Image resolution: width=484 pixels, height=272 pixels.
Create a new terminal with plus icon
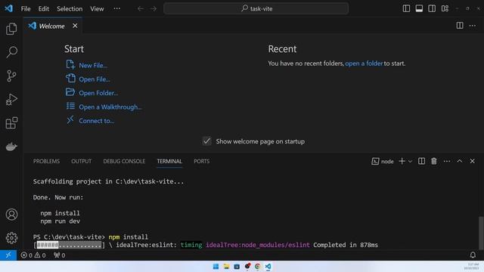(x=402, y=161)
